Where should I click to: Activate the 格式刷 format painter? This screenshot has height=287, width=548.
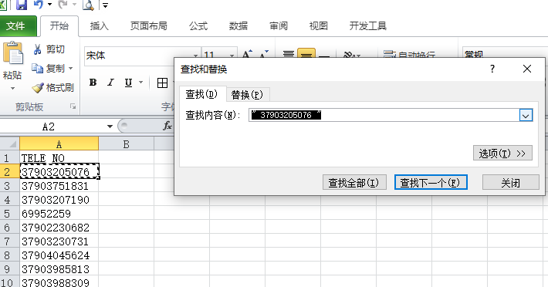click(x=52, y=88)
